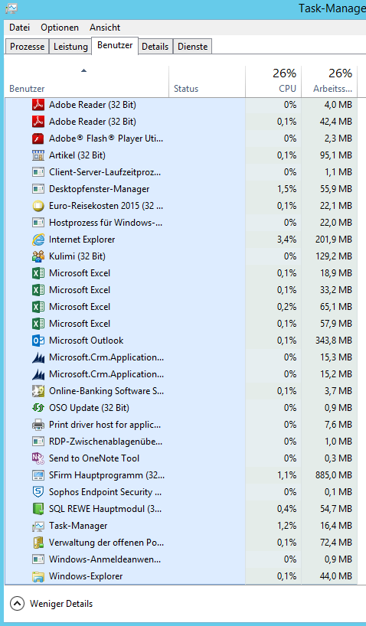Click the Sophos Endpoint Security icon
This screenshot has height=626, width=366.
click(x=38, y=492)
